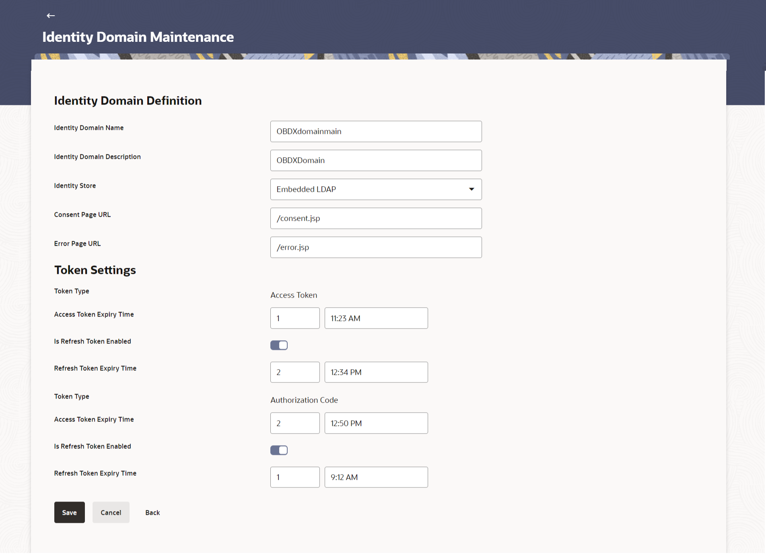Click the Identity Store label
Viewport: 766px width, 555px height.
pyautogui.click(x=75, y=186)
